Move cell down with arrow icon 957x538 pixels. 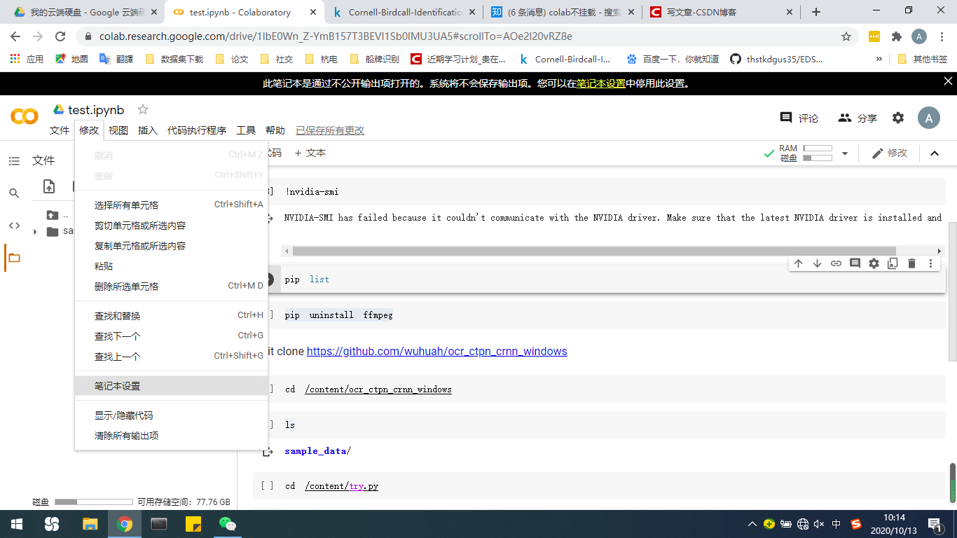tap(817, 263)
